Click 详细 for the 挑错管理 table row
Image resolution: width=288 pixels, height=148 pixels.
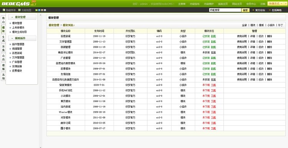[x=253, y=47]
